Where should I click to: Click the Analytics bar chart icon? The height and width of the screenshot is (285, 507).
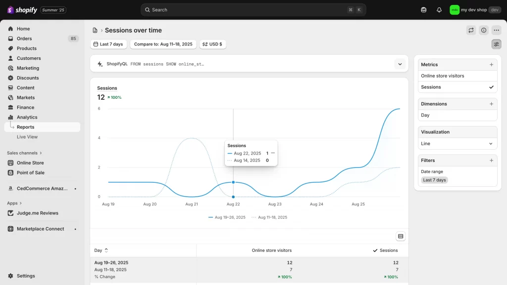coord(11,118)
